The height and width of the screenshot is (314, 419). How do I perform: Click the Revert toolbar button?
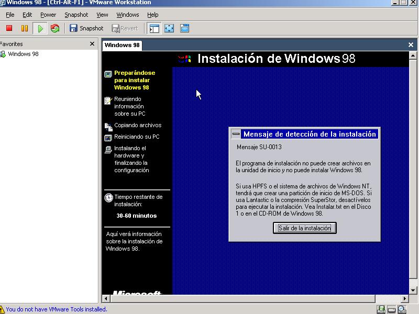(x=125, y=28)
